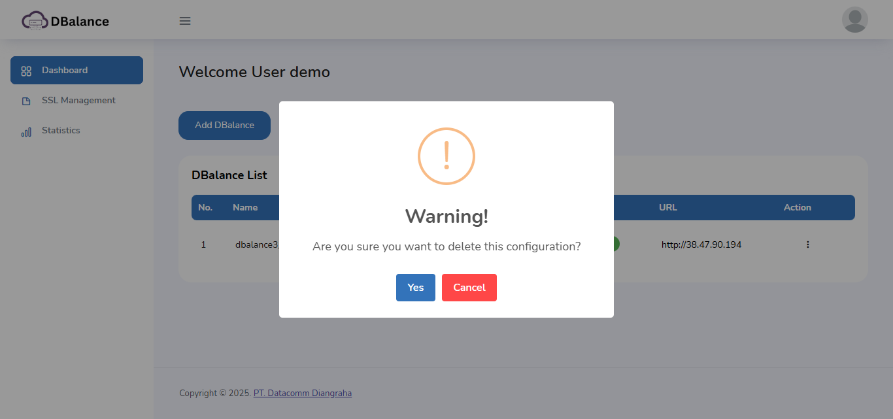Viewport: 893px width, 419px height.
Task: Open the user avatar profile menu
Action: (854, 20)
